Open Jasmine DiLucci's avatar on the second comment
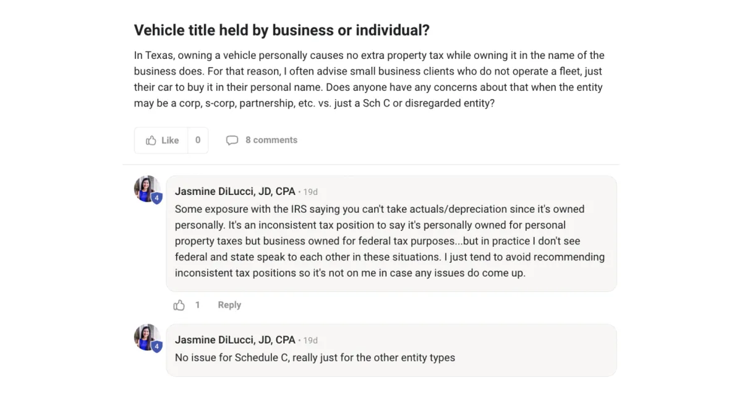 click(x=147, y=337)
